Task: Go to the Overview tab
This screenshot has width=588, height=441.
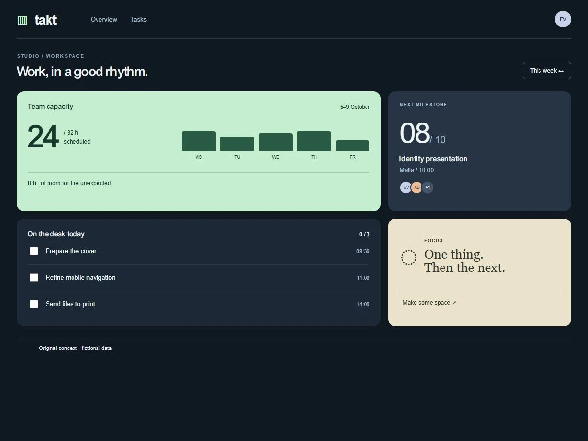Action: pyautogui.click(x=104, y=19)
